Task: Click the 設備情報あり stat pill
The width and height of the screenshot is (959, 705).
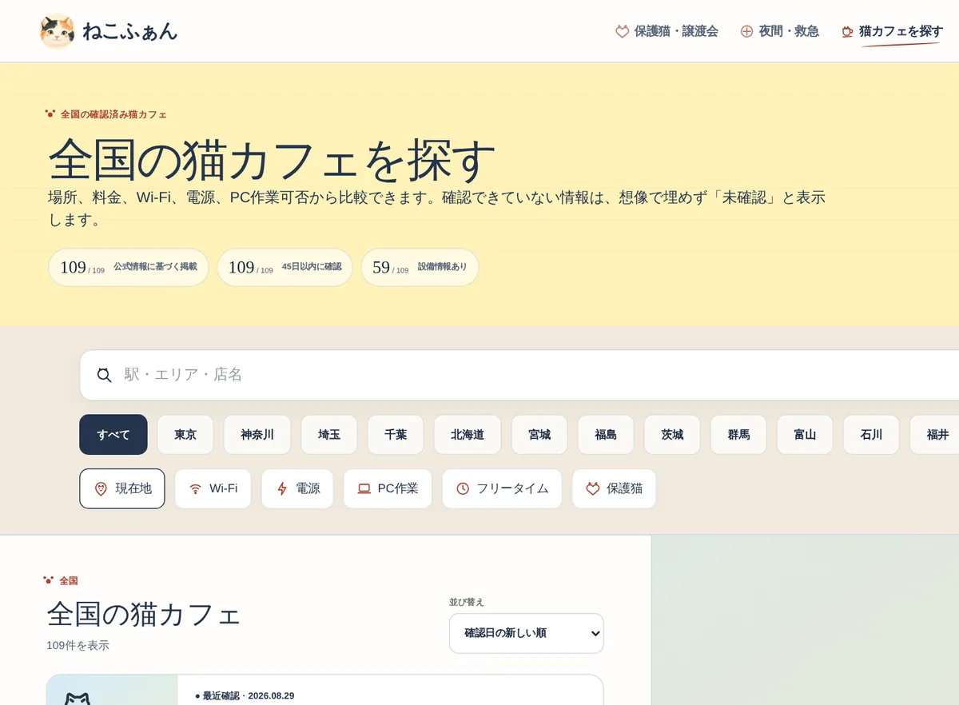Action: (x=420, y=267)
